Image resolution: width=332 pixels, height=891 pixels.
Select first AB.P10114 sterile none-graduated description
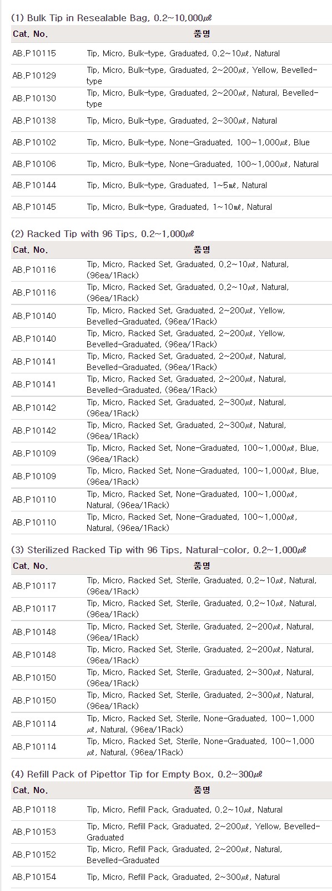click(200, 724)
